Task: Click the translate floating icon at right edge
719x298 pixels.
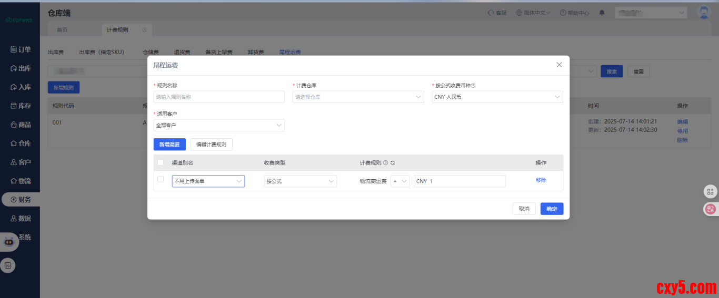Action: point(711,209)
